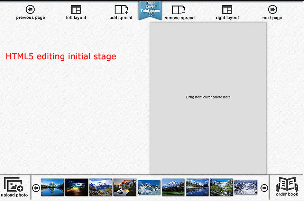Click the 'add spread' text label
Image resolution: width=304 pixels, height=201 pixels.
click(121, 18)
